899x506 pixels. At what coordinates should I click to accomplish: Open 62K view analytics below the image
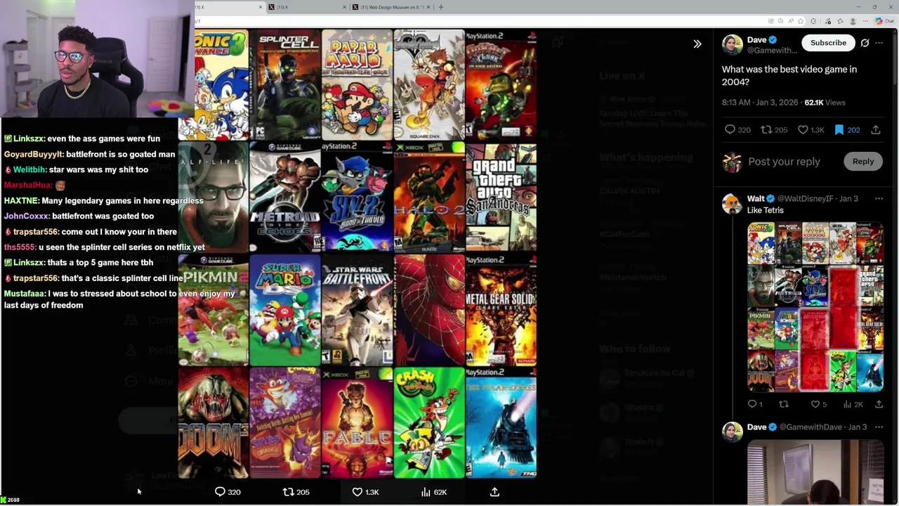[433, 492]
